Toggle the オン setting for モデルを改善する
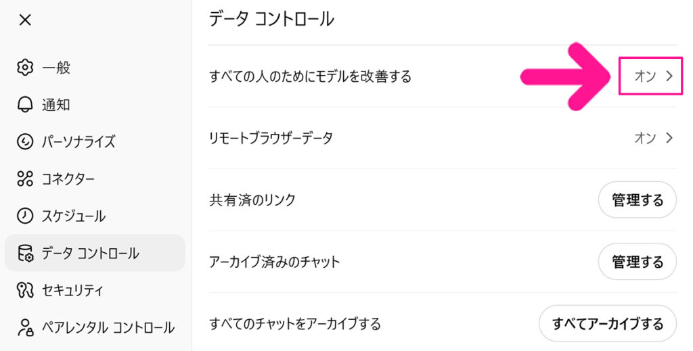Image resolution: width=693 pixels, height=351 pixels. (x=644, y=76)
